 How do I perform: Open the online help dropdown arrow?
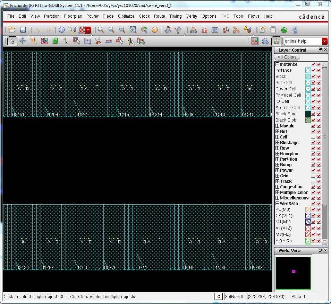324,41
